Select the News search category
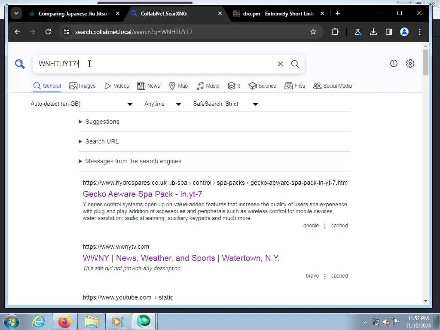The height and width of the screenshot is (330, 440). click(148, 86)
